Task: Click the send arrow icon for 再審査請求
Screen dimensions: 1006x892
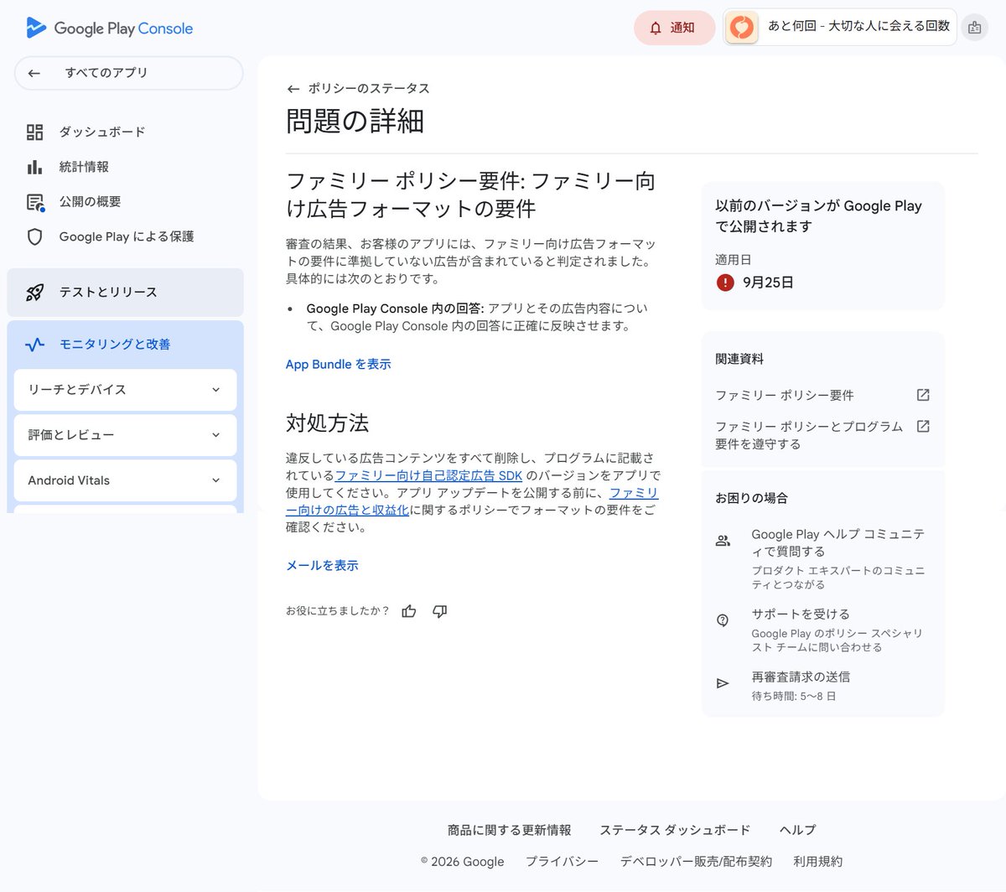Action: [x=723, y=683]
